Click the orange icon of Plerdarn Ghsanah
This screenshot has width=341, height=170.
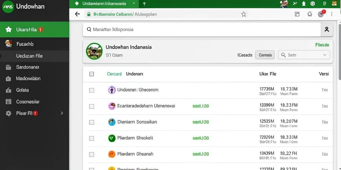point(112,154)
